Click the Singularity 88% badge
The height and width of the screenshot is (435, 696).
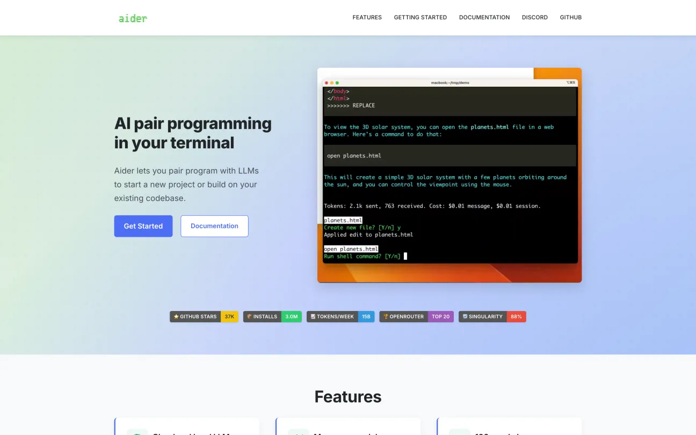(x=492, y=316)
